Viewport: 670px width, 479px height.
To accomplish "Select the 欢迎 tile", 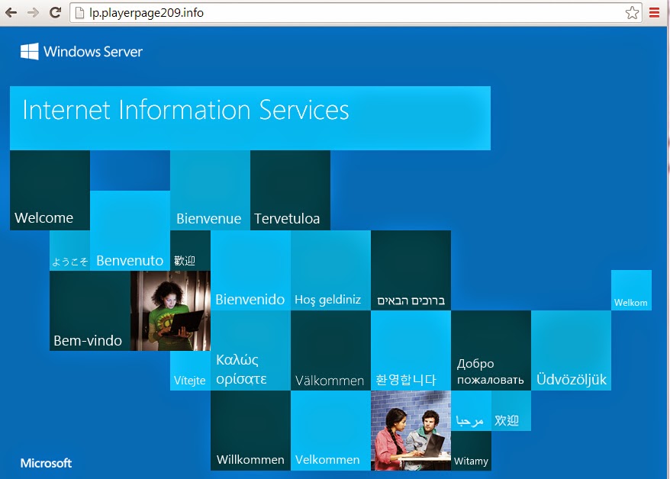I will pyautogui.click(x=511, y=410).
